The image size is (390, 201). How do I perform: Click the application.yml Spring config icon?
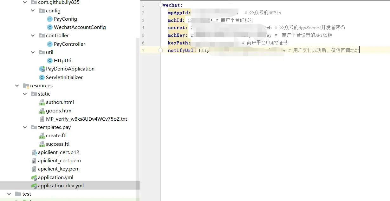pos(34,178)
